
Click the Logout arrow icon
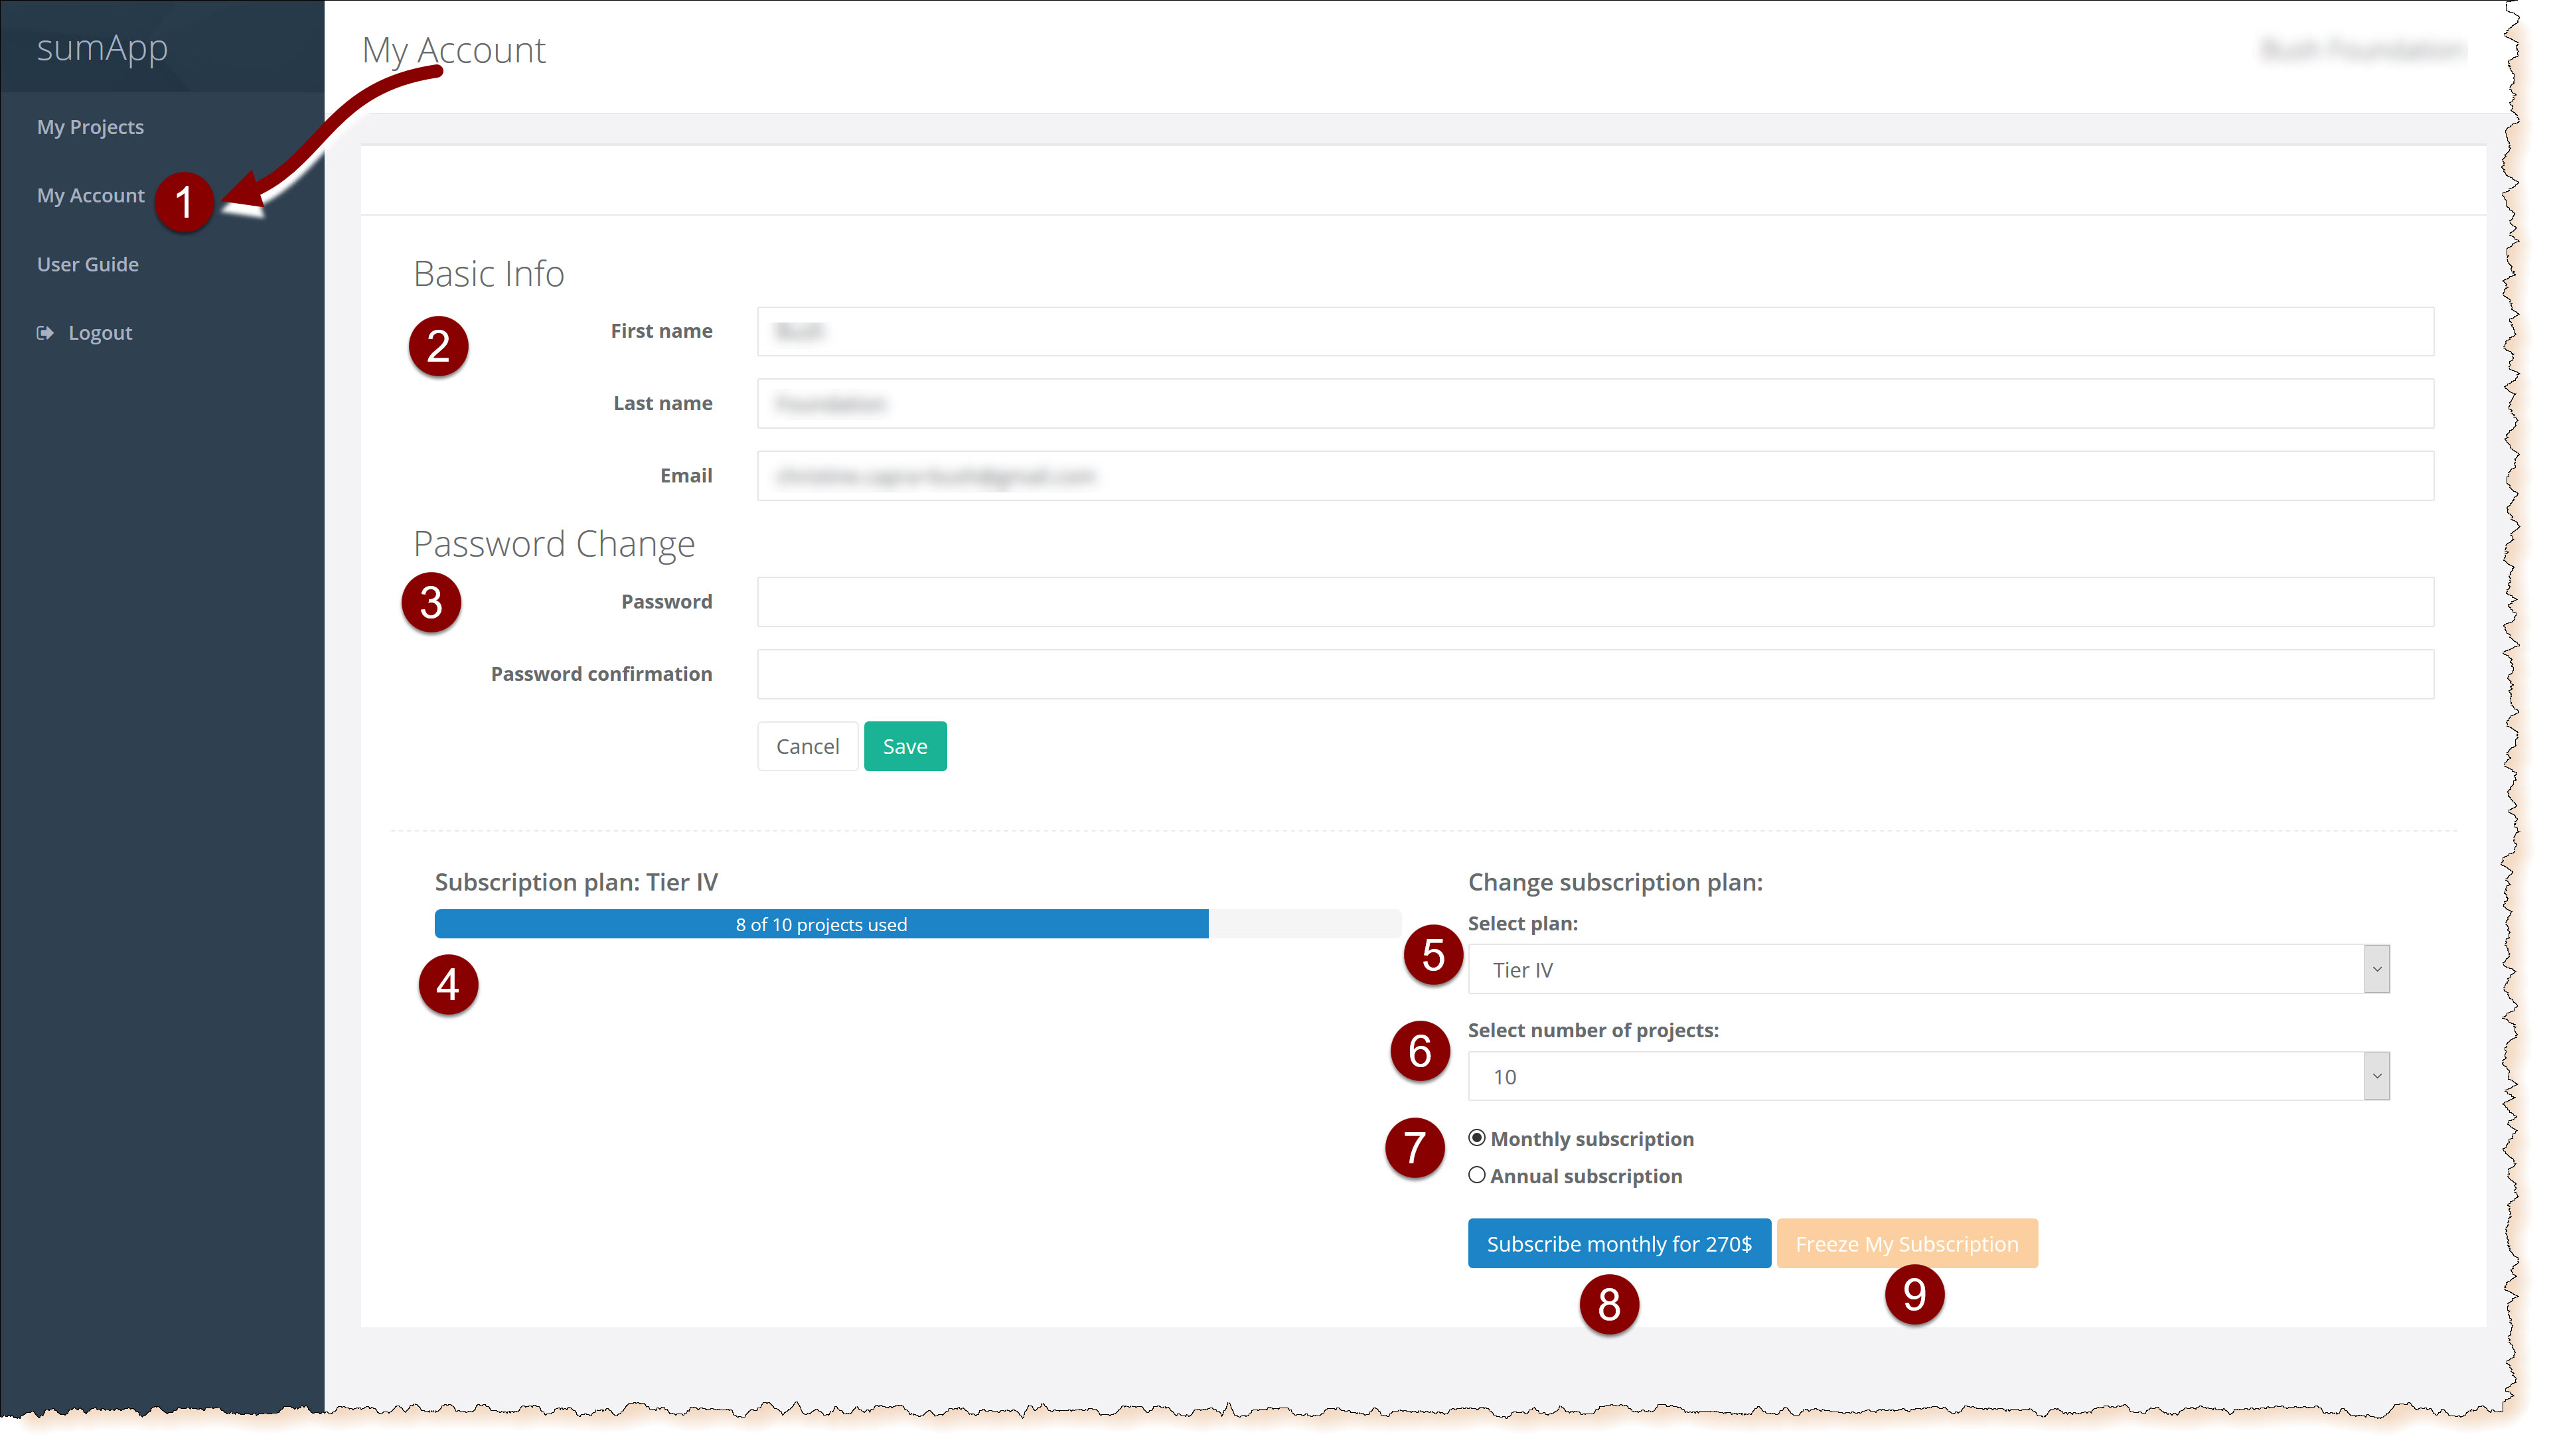tap(45, 333)
